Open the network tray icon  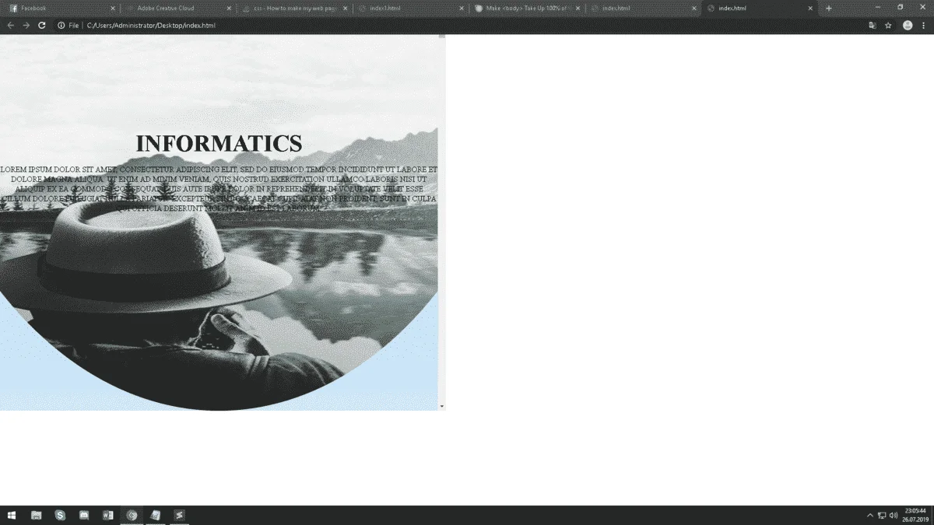click(882, 515)
